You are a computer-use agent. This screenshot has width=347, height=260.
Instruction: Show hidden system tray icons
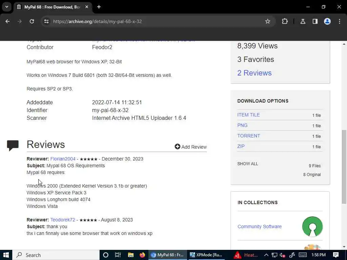(x=266, y=255)
